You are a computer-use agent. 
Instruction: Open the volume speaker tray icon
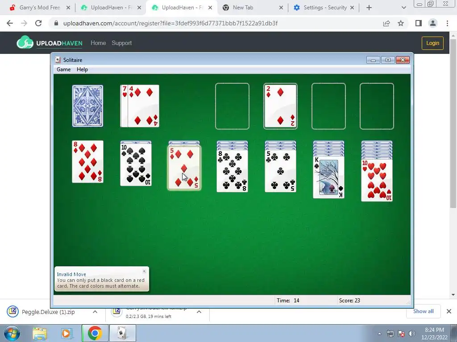pos(412,334)
